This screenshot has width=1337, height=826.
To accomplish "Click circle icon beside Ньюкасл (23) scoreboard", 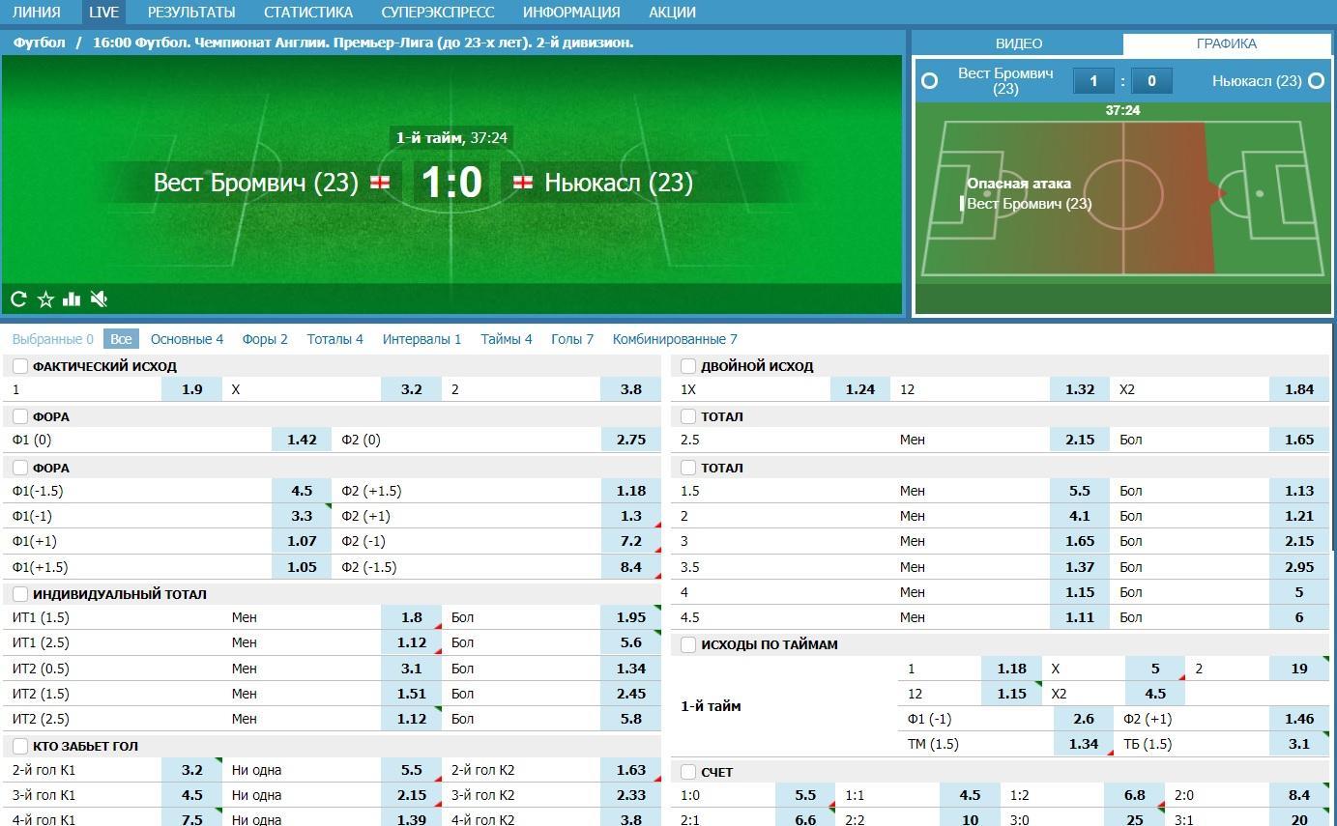I will coord(1316,81).
